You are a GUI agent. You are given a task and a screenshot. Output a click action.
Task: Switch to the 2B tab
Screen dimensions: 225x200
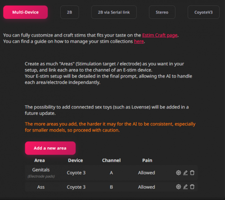click(x=69, y=12)
